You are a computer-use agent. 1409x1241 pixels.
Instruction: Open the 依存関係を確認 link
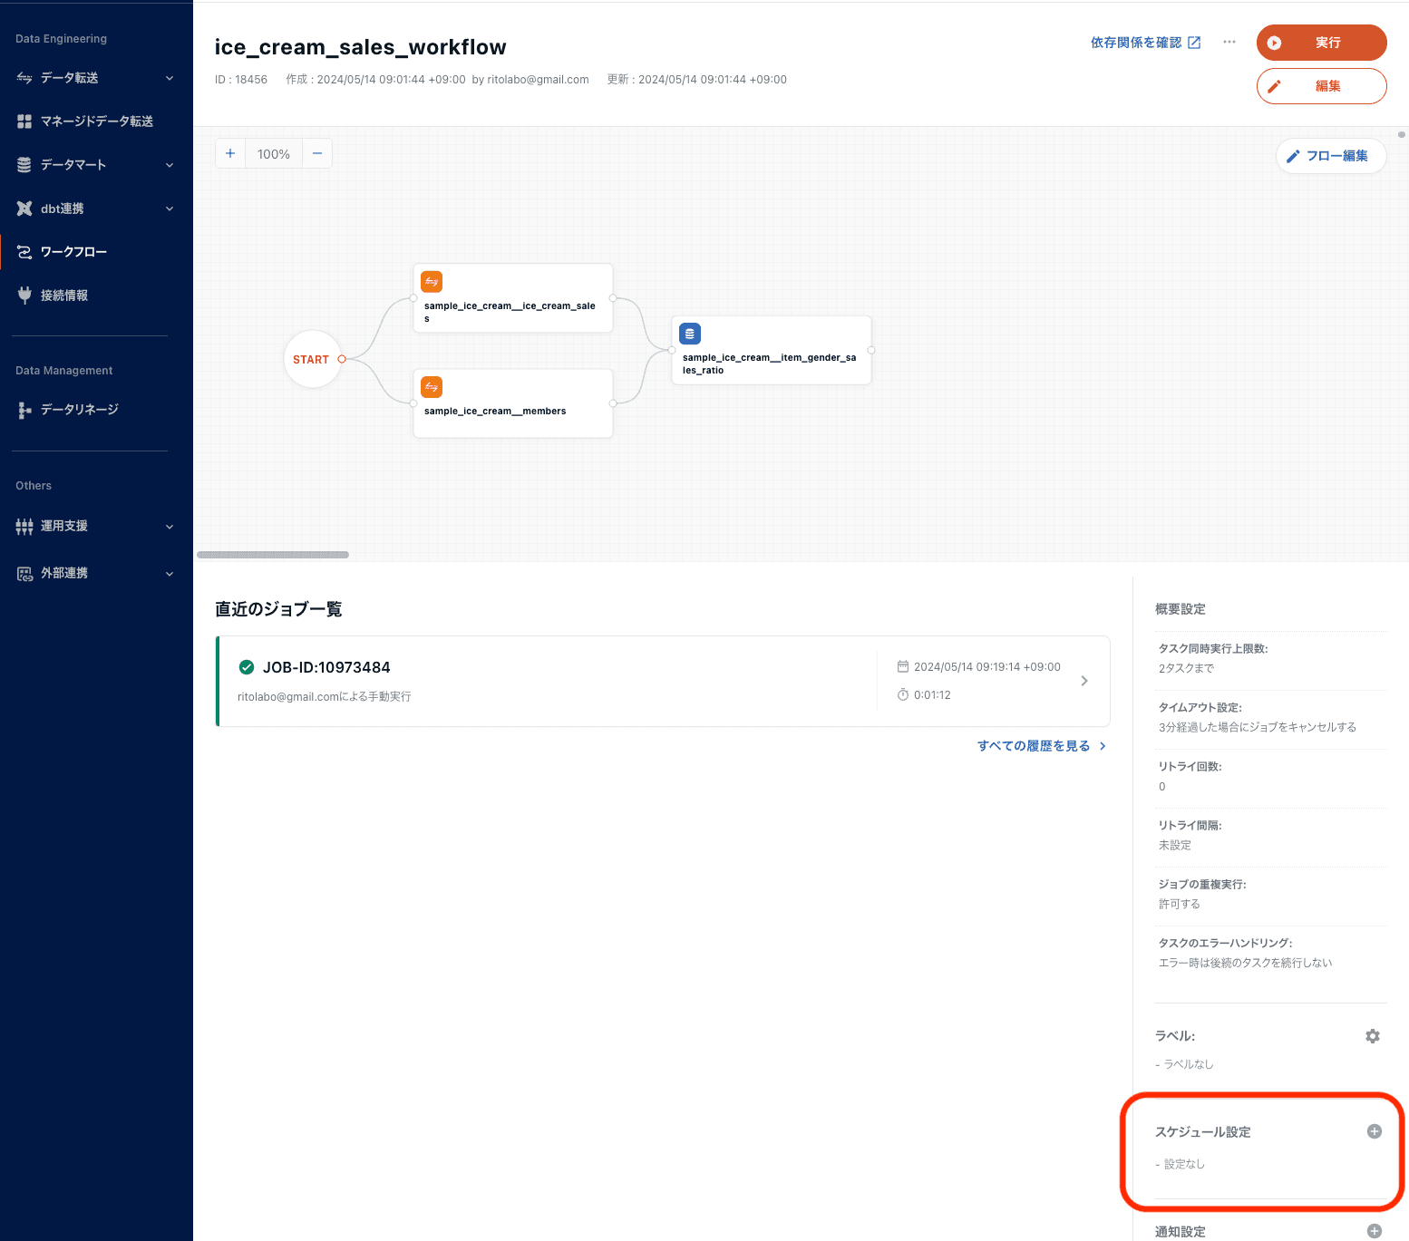pos(1145,43)
